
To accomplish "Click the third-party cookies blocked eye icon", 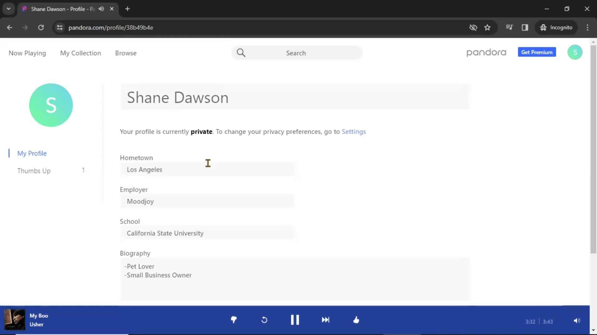I will click(x=473, y=28).
